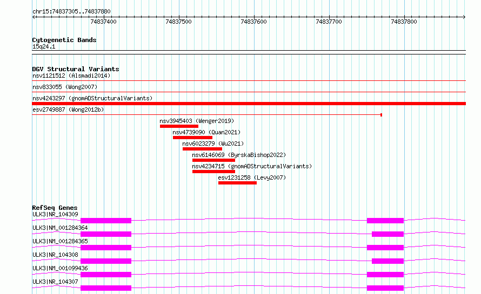
Task: Open variant nsv4739090 (Quan2021) label
Action: tap(206, 132)
